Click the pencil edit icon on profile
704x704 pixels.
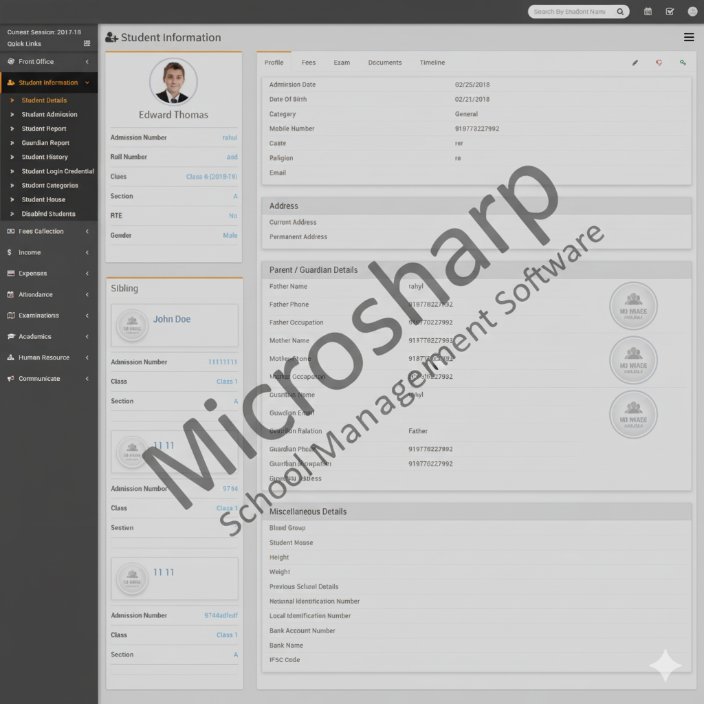point(635,63)
